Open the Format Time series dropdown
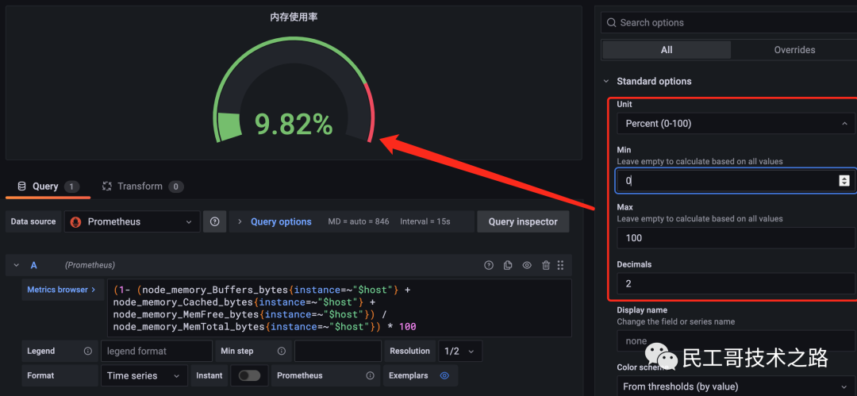The width and height of the screenshot is (857, 396). pos(144,375)
